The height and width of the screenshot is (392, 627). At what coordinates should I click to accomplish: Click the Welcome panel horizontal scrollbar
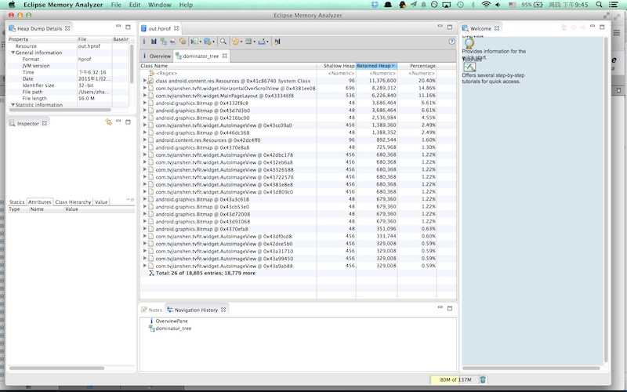click(531, 368)
